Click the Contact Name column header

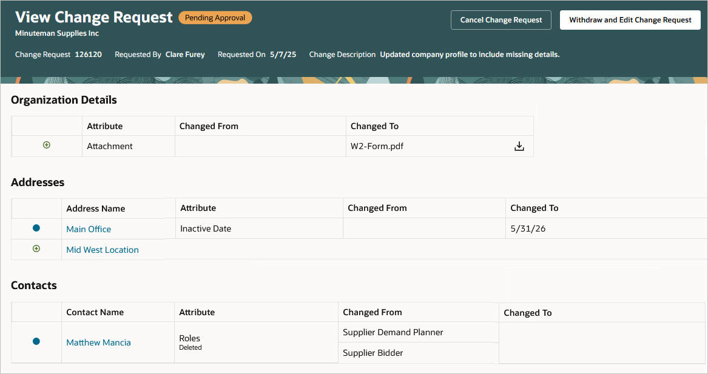coord(95,312)
